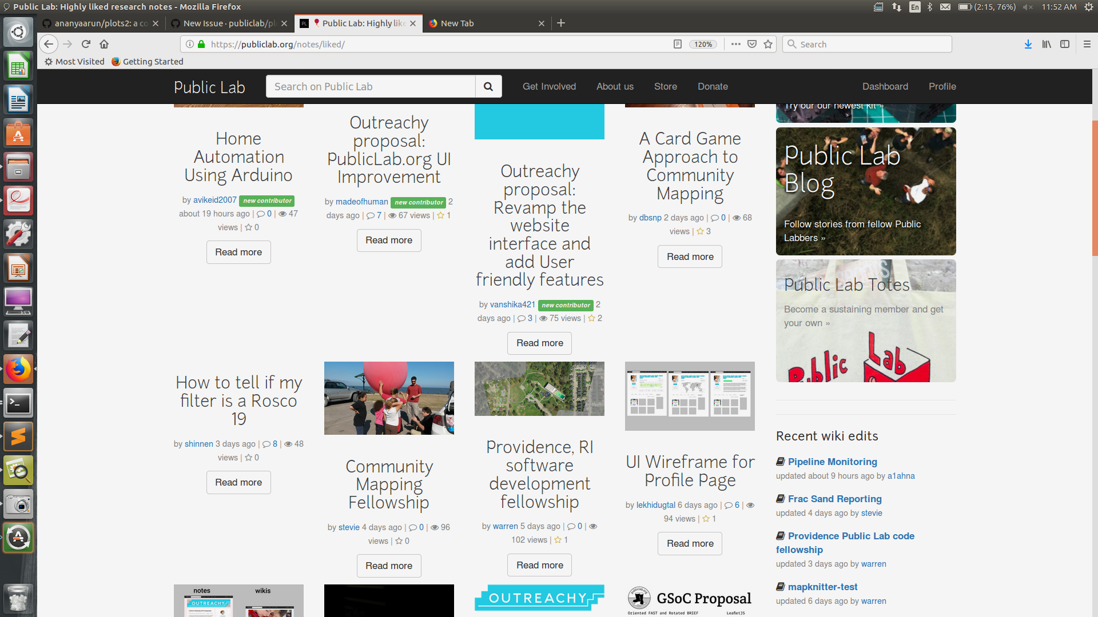
Task: Toggle reader view icon in address bar
Action: click(677, 44)
